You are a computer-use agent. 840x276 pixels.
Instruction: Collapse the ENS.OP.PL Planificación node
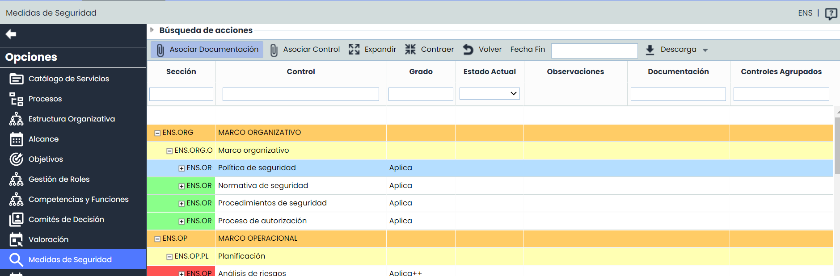(x=169, y=257)
